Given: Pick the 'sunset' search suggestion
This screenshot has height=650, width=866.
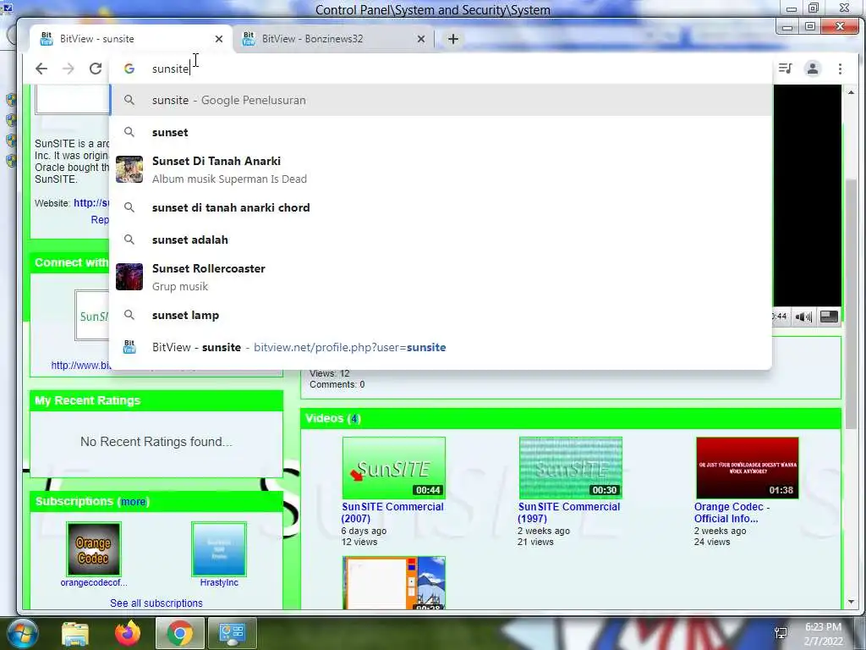Looking at the screenshot, I should point(441,132).
